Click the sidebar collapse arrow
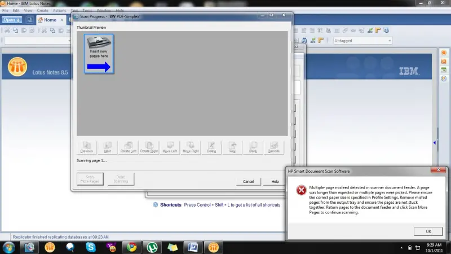Image resolution: width=451 pixels, height=254 pixels. coord(435,143)
